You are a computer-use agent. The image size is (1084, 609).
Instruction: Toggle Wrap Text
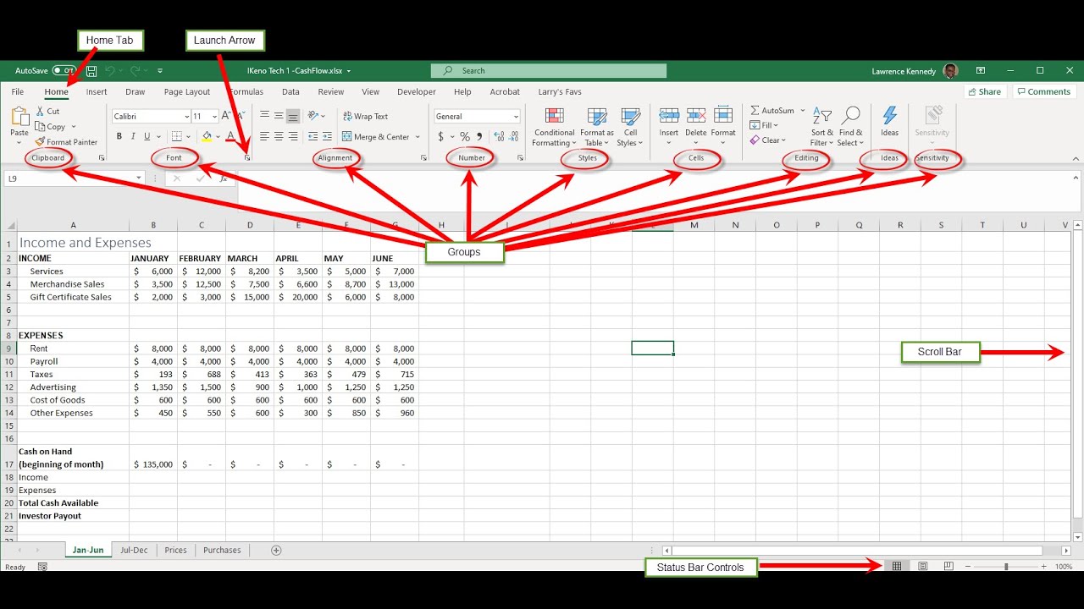[365, 117]
